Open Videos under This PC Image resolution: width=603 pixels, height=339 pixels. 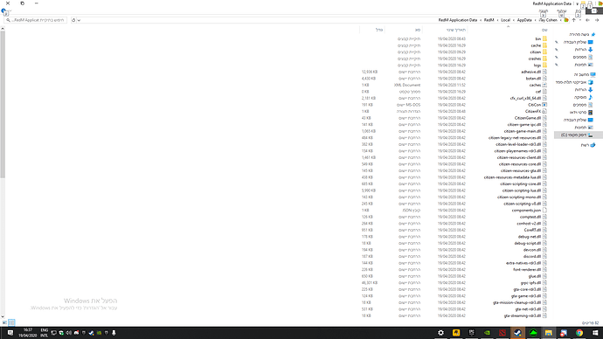pyautogui.click(x=581, y=112)
